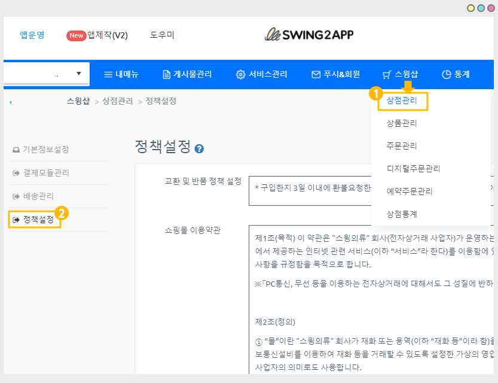Open the 게시물관리 menu
498x383 pixels.
coord(187,74)
